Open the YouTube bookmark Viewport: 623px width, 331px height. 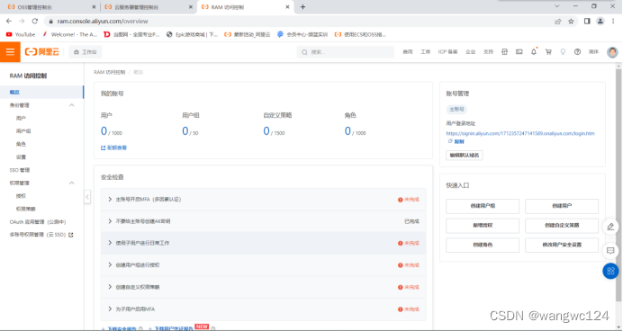coord(21,34)
